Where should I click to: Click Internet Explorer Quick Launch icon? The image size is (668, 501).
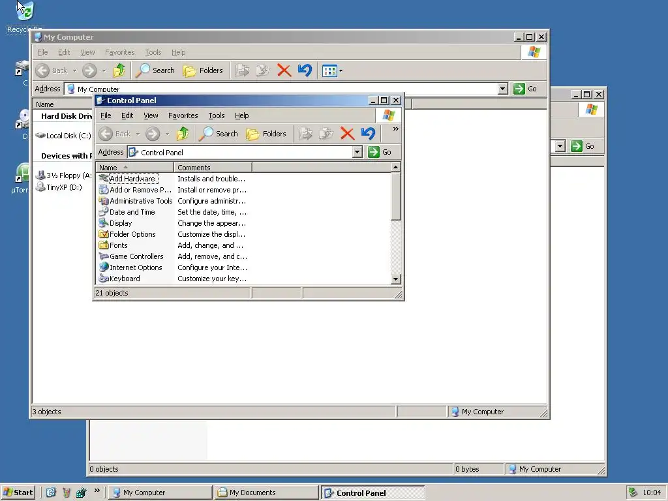(51, 493)
